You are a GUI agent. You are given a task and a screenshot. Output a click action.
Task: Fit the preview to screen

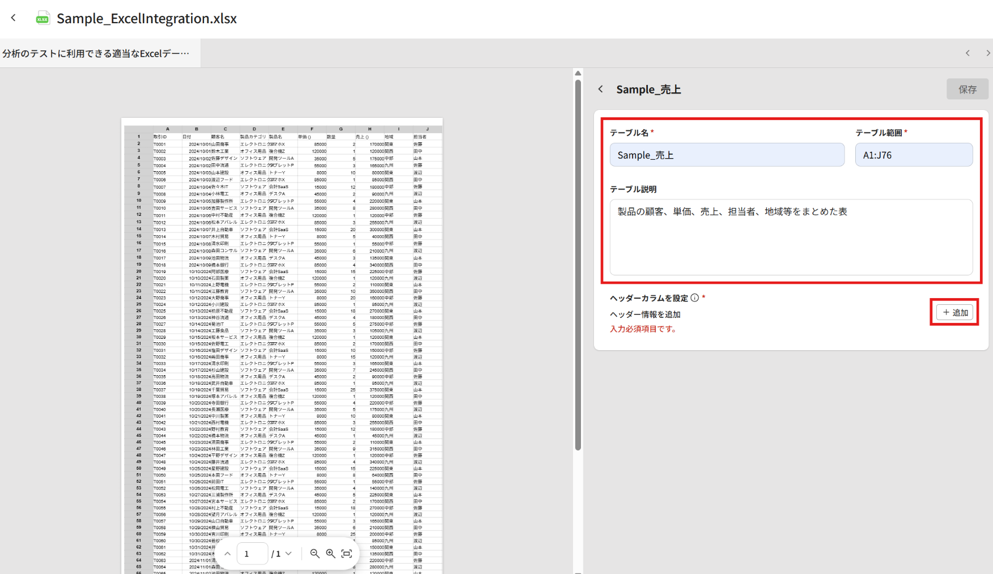click(x=347, y=554)
